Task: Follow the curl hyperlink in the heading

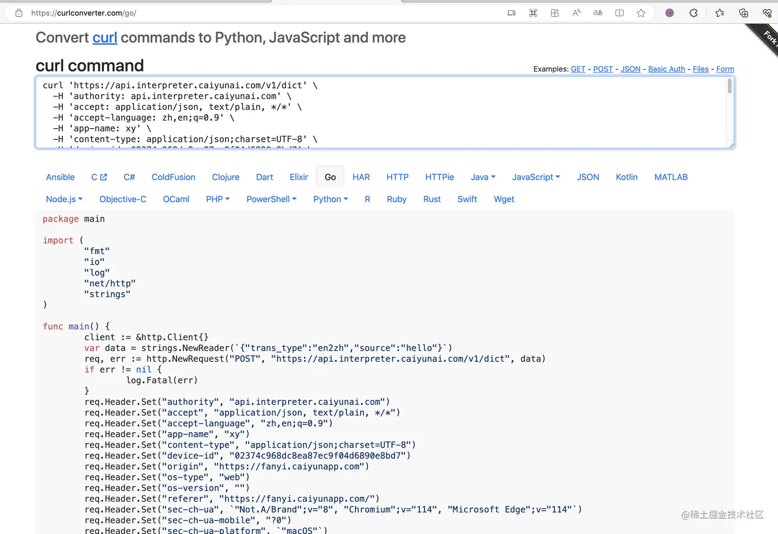Action: [x=105, y=38]
